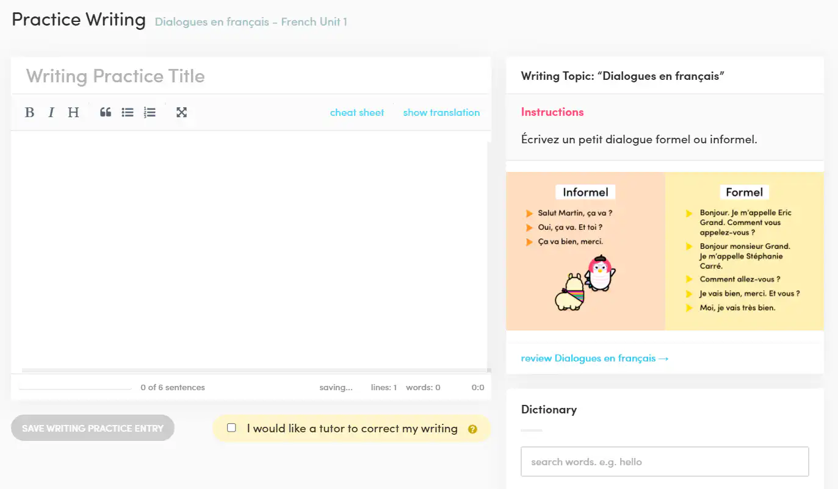This screenshot has width=838, height=489.
Task: Click the Formel dialogue example panel
Action: 744,251
